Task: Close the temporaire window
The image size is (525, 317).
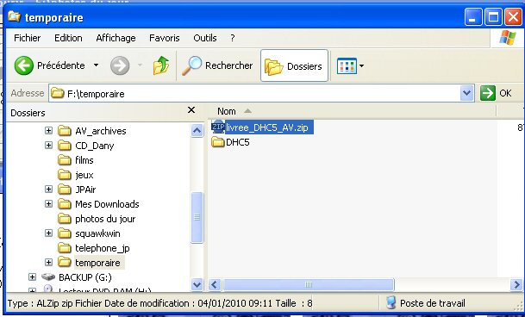Action: pyautogui.click(x=513, y=16)
